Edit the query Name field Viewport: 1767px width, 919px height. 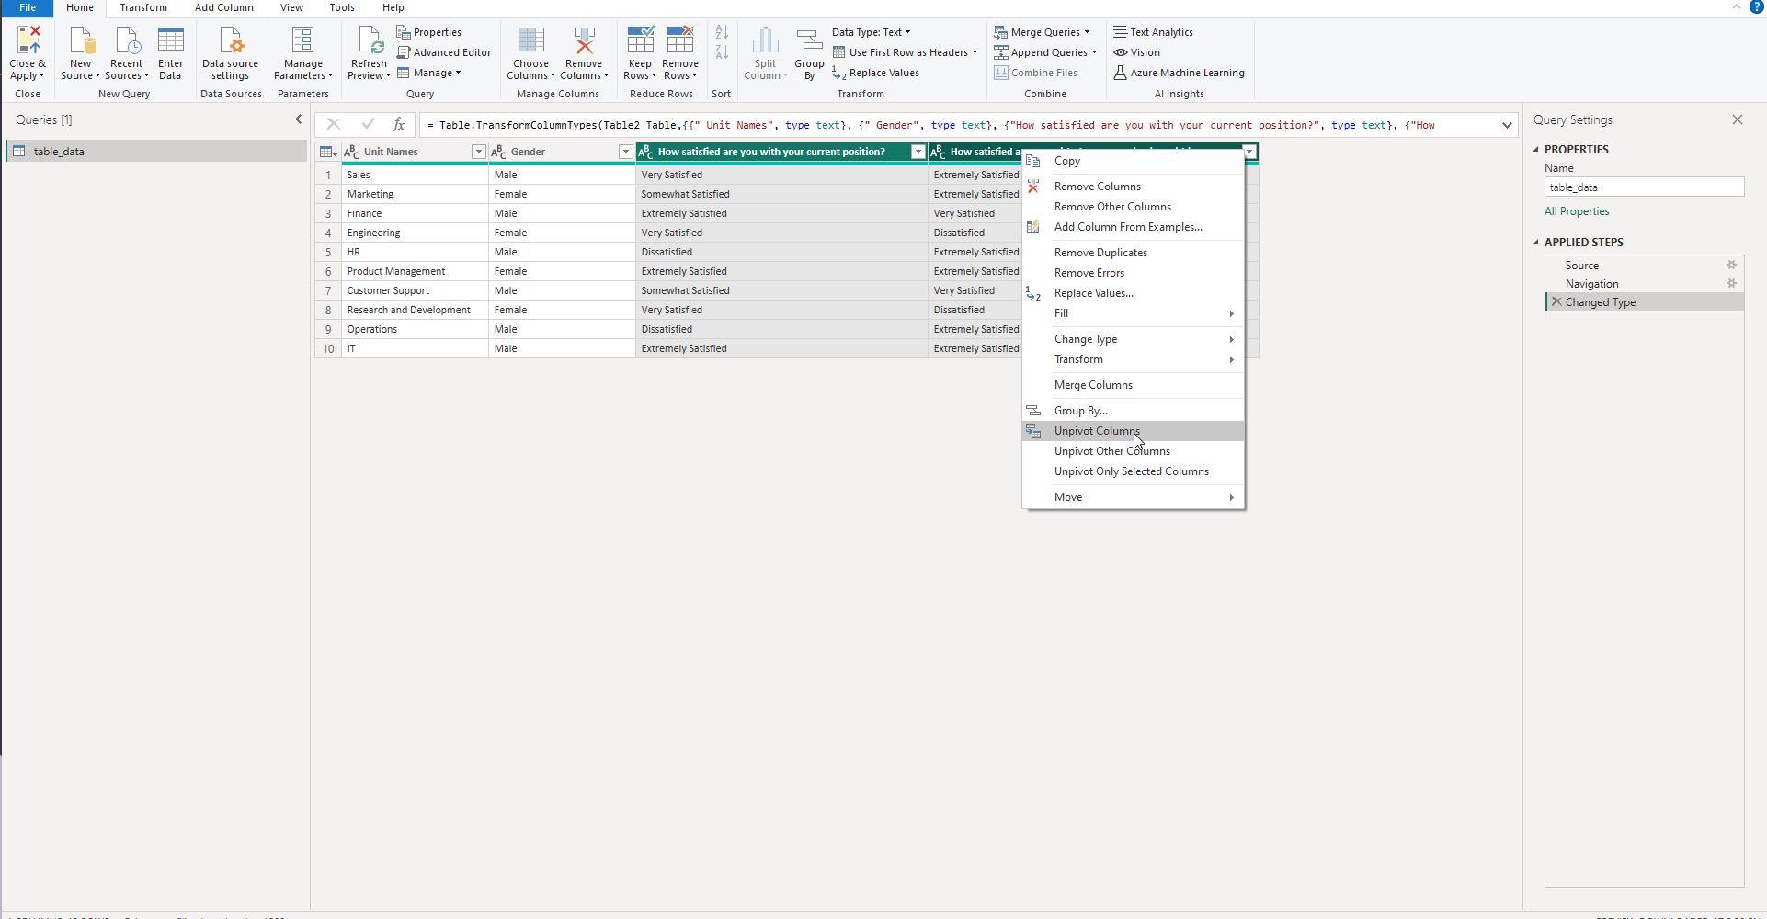(x=1644, y=187)
